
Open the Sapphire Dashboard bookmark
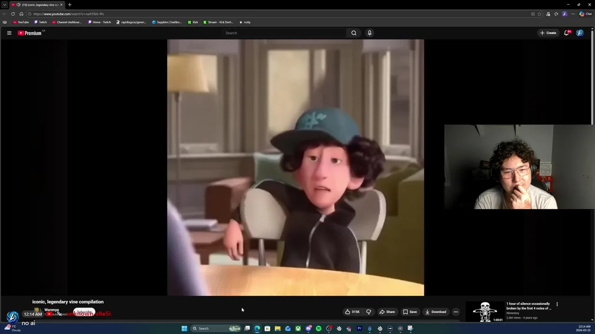coord(167,22)
